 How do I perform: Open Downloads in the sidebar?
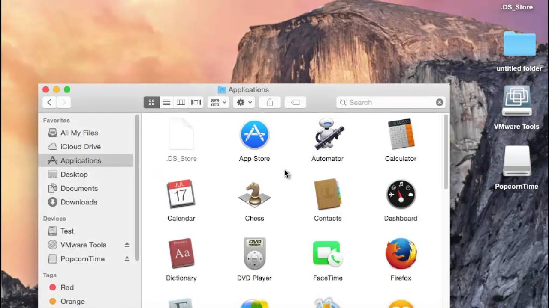[86, 202]
